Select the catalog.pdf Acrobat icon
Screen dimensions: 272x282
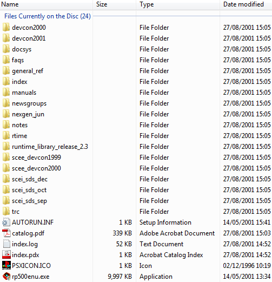tap(6, 233)
